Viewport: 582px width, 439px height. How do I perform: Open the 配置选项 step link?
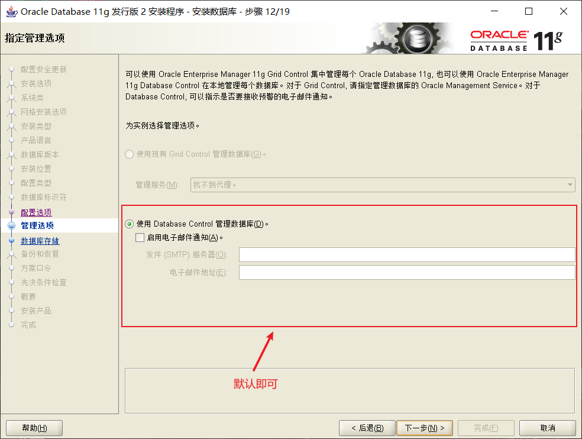[x=37, y=212]
